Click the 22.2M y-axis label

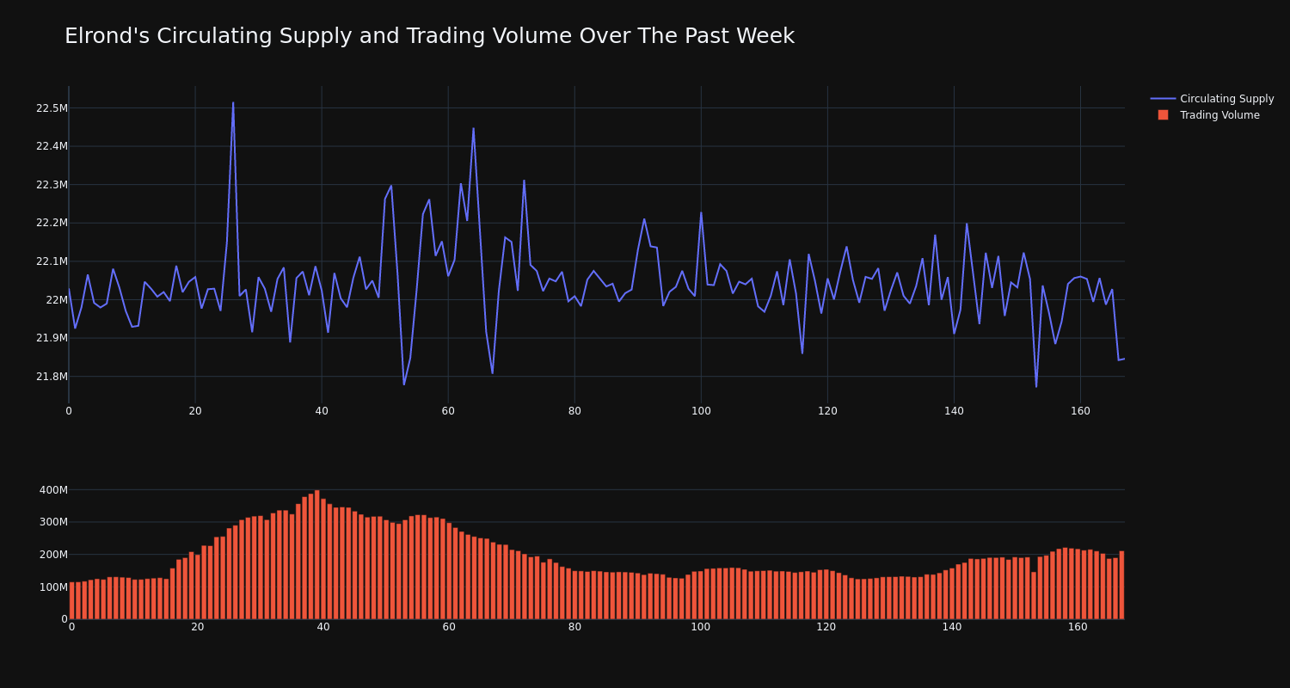(52, 223)
